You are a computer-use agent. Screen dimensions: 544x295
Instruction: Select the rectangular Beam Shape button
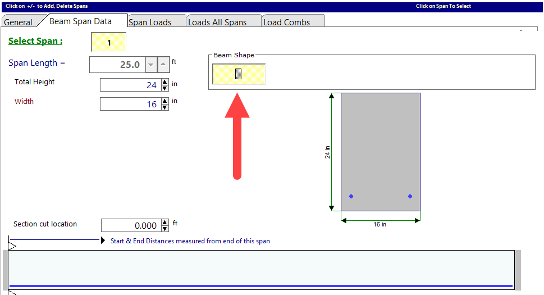pyautogui.click(x=239, y=74)
